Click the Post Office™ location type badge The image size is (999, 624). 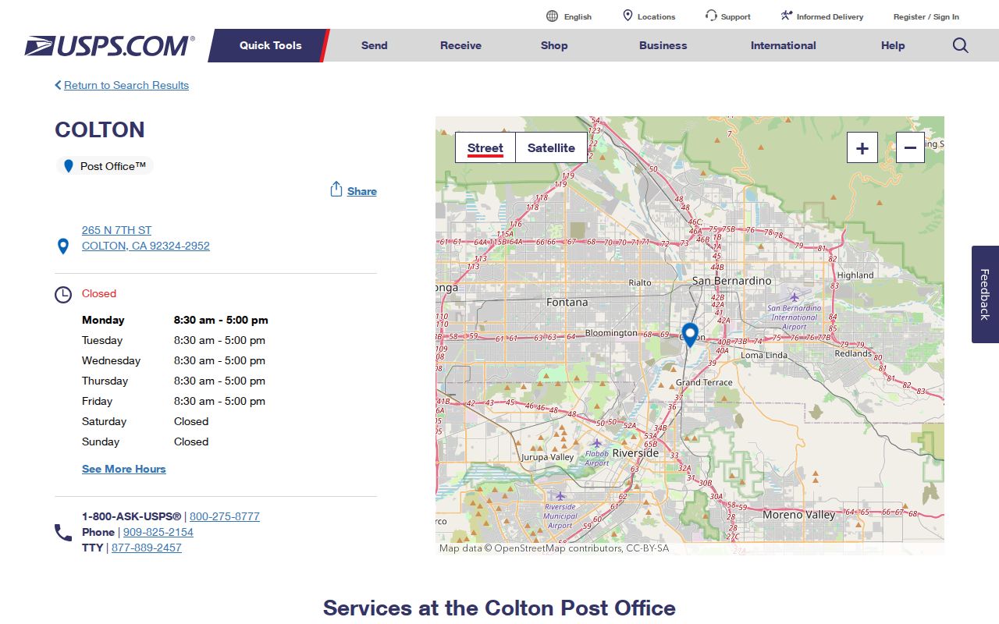click(x=105, y=166)
